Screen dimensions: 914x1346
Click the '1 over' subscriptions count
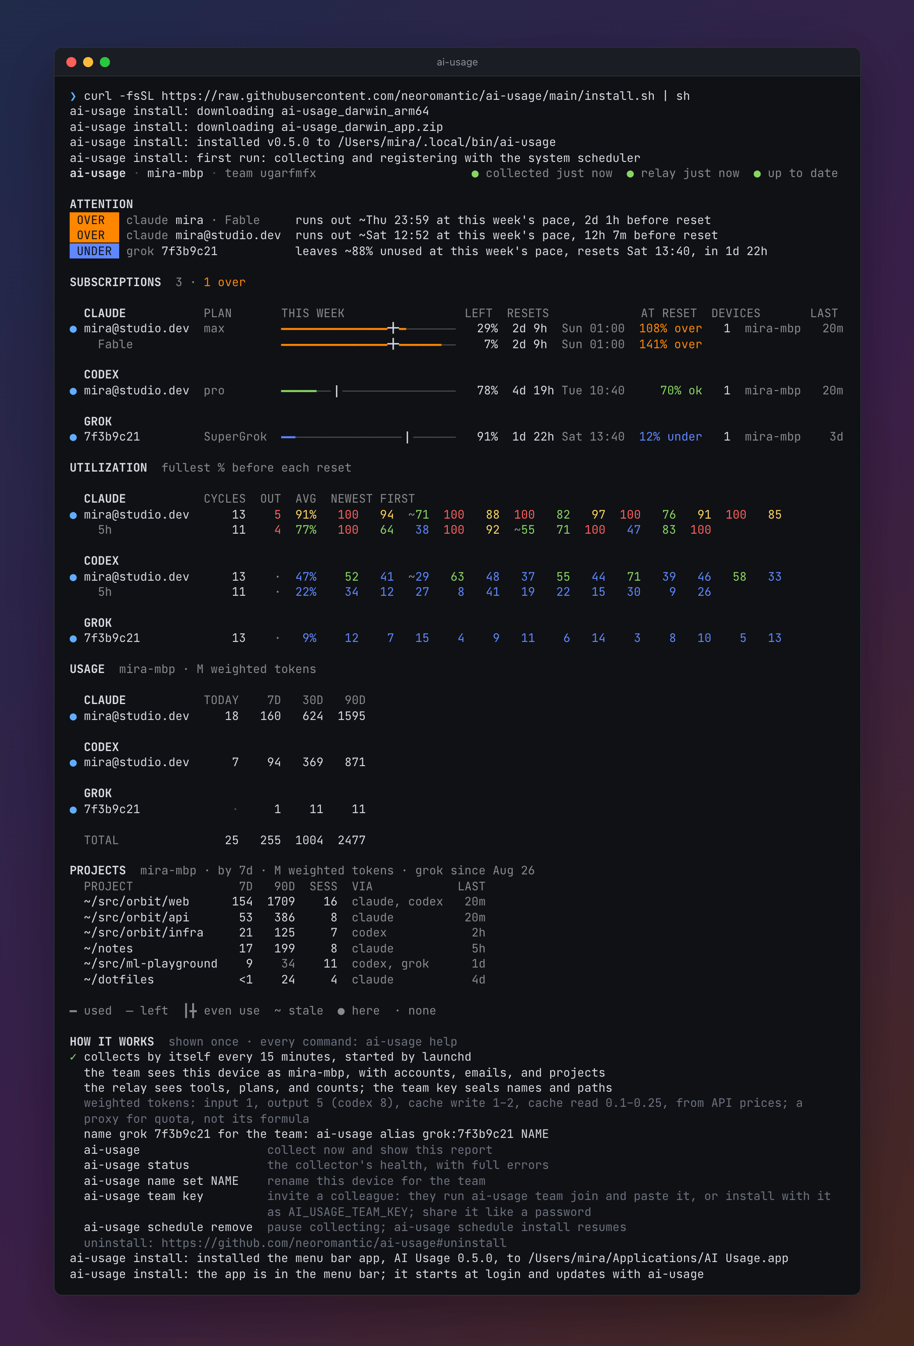pos(225,283)
